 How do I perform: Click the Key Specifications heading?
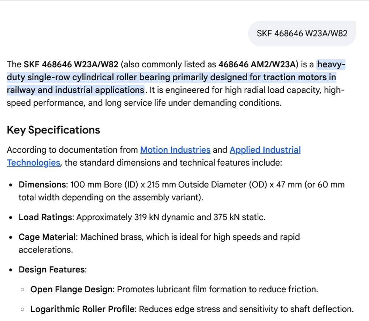point(54,130)
